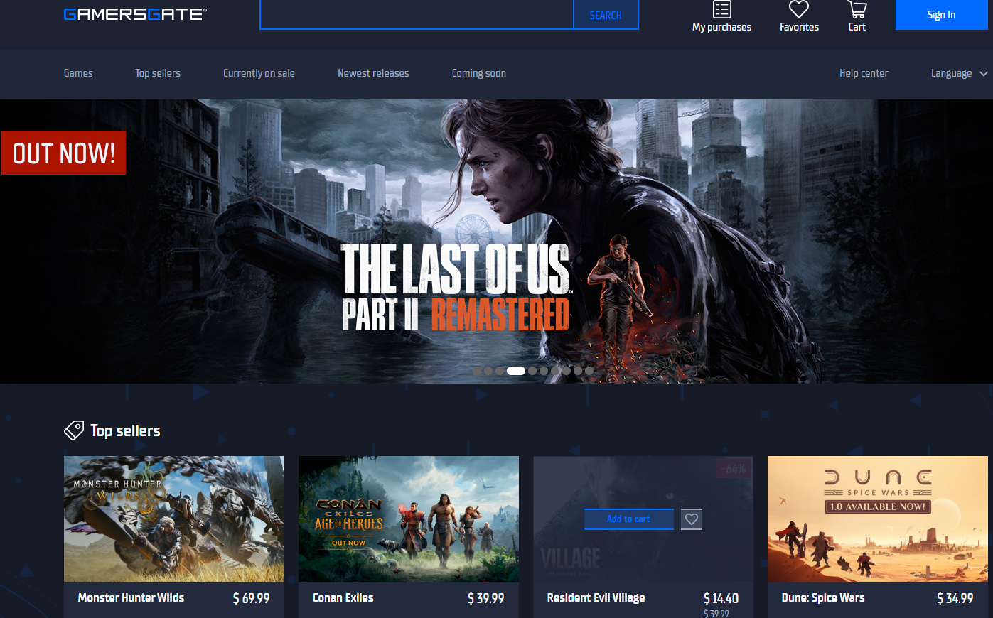Go to Currently on sale
This screenshot has width=993, height=618.
(x=259, y=73)
